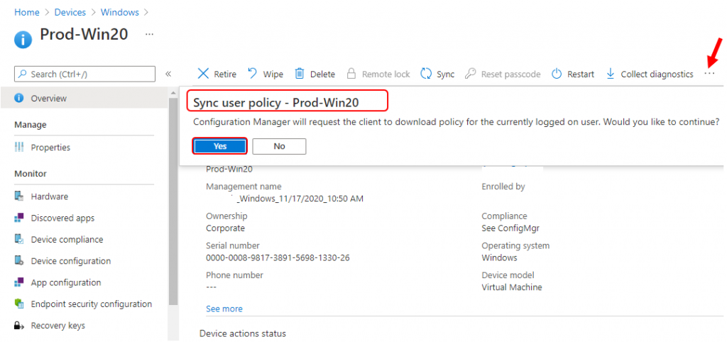Screen dimensions: 727x344
Task: Click the Restart power icon
Action: point(557,74)
